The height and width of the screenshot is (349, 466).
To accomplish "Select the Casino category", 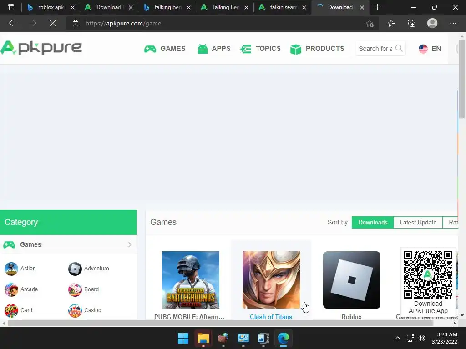I will 93,310.
